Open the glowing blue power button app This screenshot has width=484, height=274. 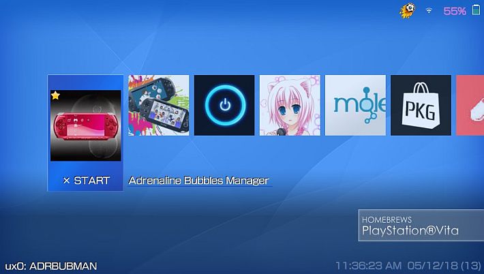click(224, 105)
